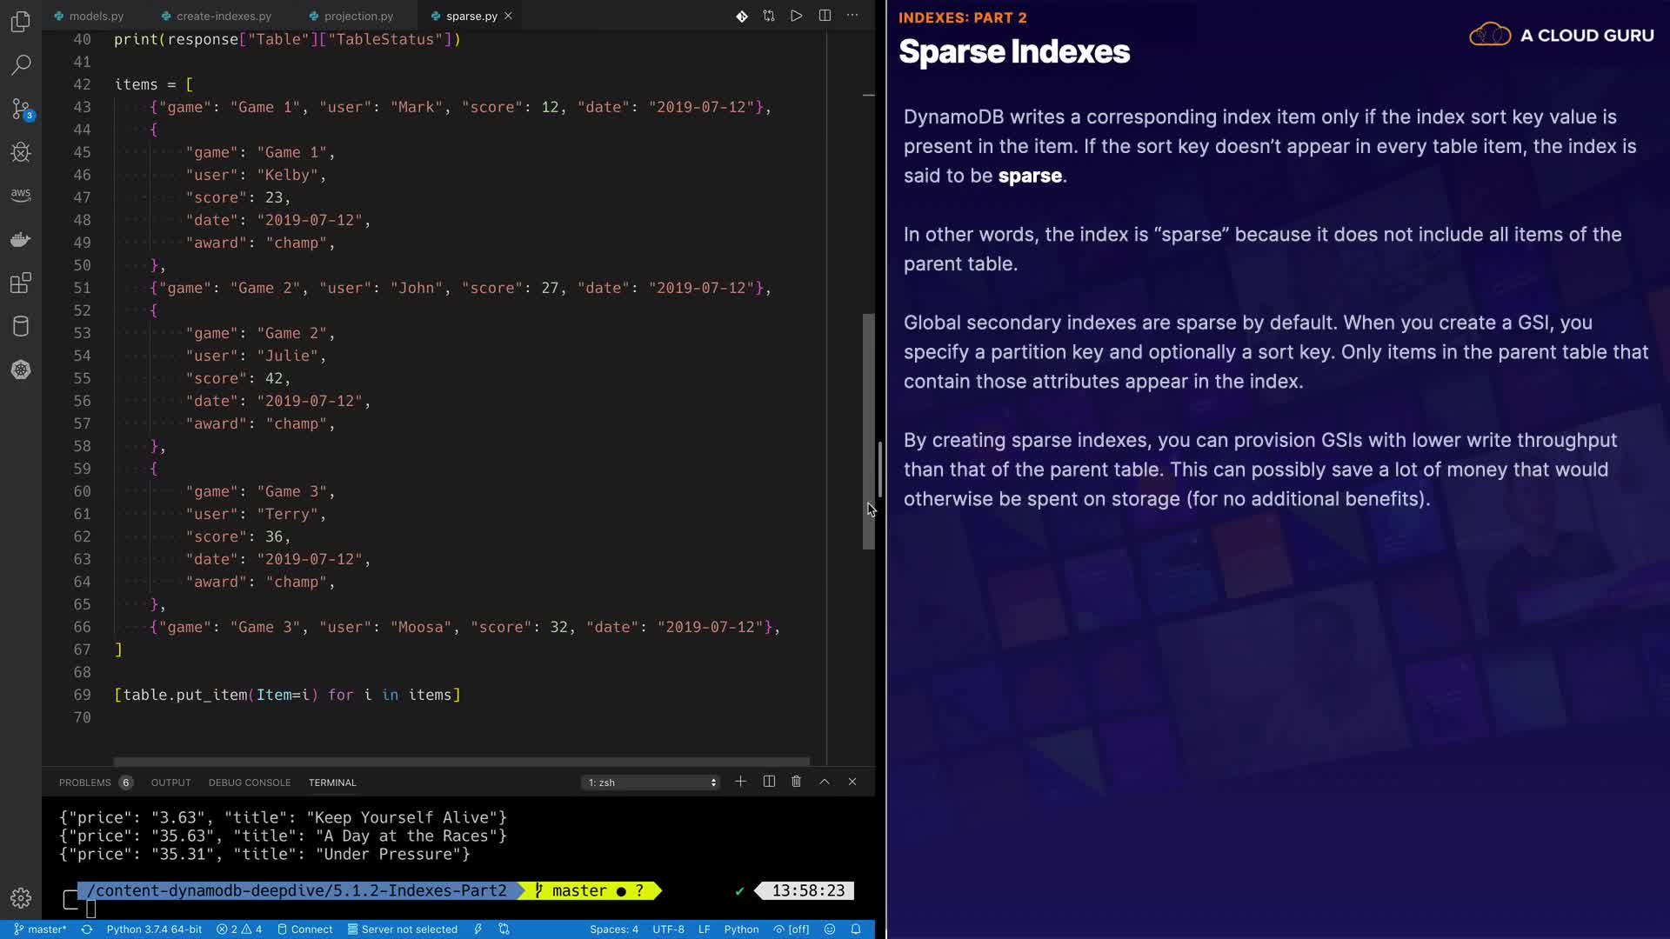Viewport: 1670px width, 939px height.
Task: Run the Python file with play button
Action: pos(796,16)
